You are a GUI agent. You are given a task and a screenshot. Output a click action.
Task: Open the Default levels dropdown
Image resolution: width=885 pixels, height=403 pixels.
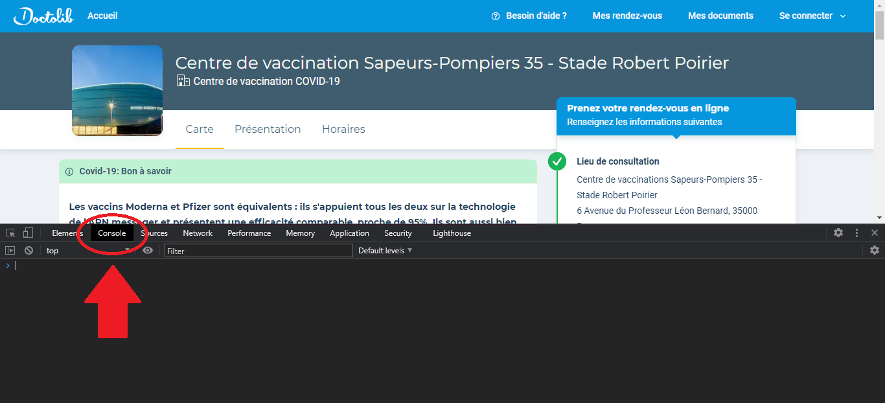tap(385, 251)
